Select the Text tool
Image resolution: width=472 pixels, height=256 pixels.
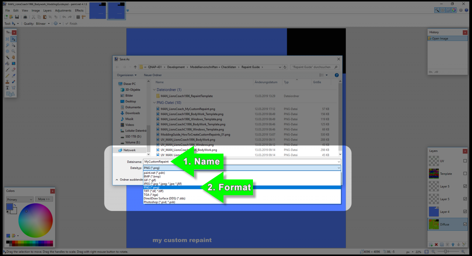click(7, 88)
